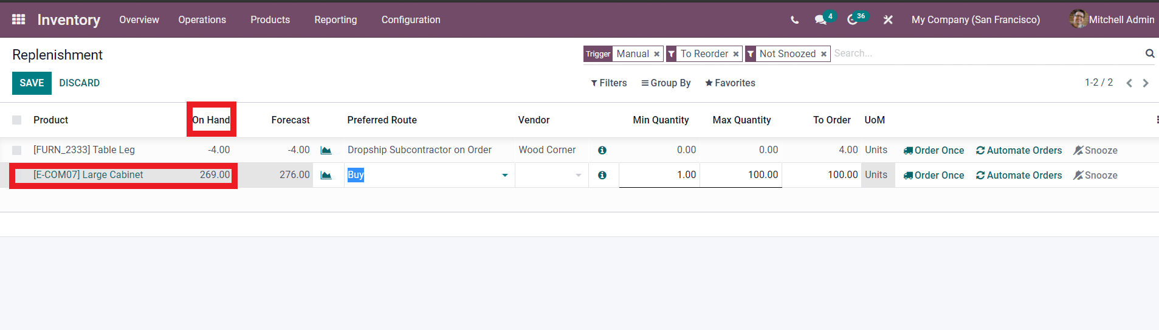Open the Favorites dropdown

click(730, 83)
